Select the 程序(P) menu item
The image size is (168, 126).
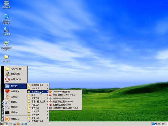(x=16, y=86)
